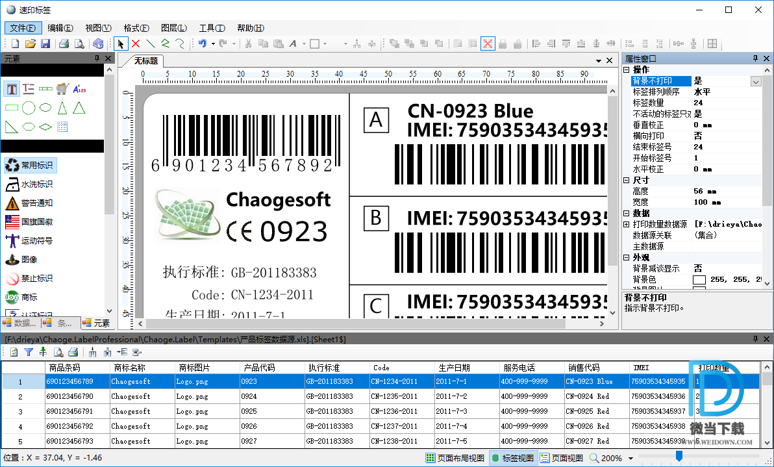Open the undo history dropdown arrow
The height and width of the screenshot is (467, 774).
point(213,44)
